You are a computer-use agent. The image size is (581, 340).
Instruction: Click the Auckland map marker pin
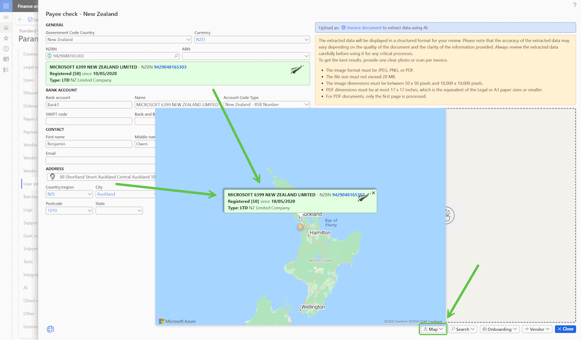tap(300, 227)
